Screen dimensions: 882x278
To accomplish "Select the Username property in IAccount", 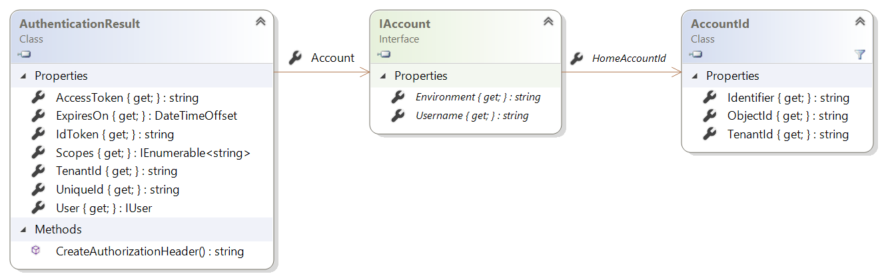I will (472, 116).
